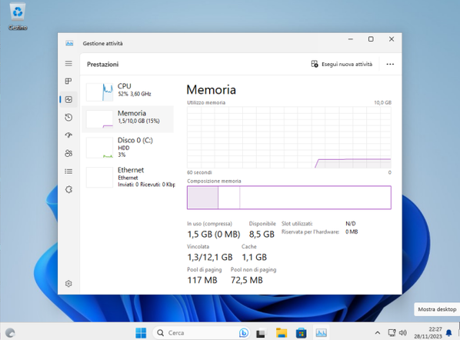
Task: Click the Ethernet mini graph thumbnail
Action: pos(99,177)
